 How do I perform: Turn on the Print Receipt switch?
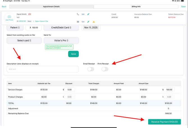click(105, 69)
